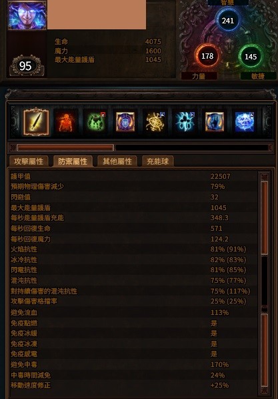Select the golden spark web skill icon

point(155,122)
